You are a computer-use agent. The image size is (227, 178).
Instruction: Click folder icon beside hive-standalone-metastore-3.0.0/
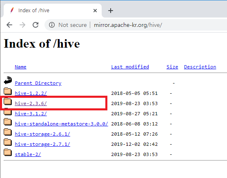pos(8,122)
